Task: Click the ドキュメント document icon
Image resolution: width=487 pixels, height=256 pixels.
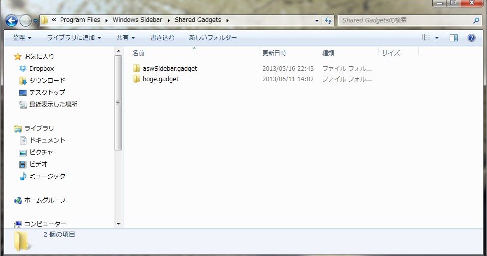Action: pyautogui.click(x=23, y=140)
